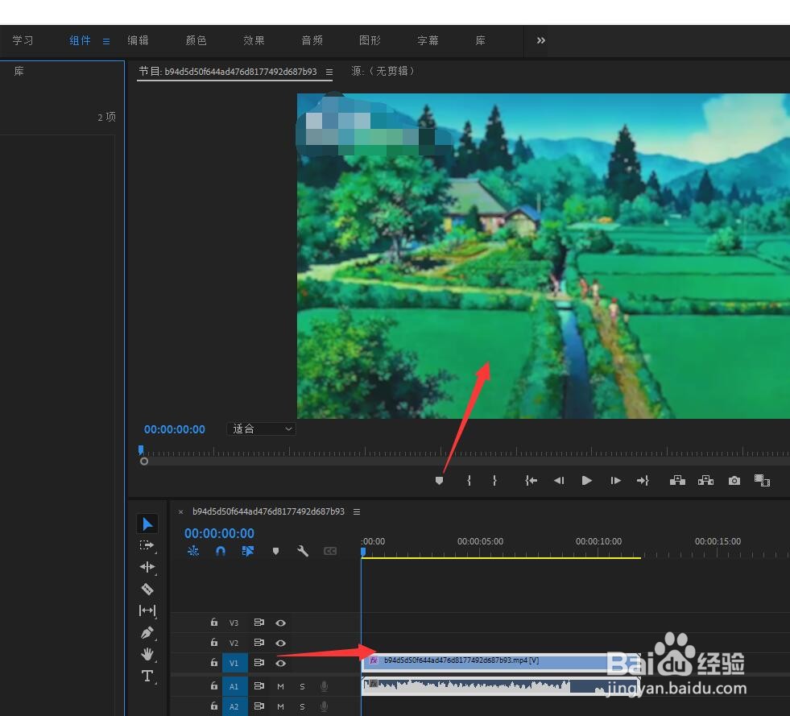Image resolution: width=790 pixels, height=716 pixels.
Task: Switch to the 音频 workspace
Action: [312, 40]
